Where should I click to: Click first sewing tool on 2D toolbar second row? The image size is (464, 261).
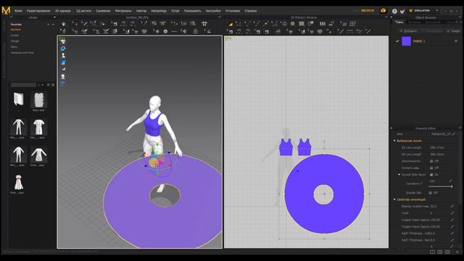point(231,31)
